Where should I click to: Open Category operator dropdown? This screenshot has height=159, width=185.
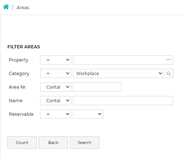(56, 74)
